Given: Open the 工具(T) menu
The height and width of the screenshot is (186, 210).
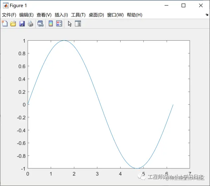Looking at the screenshot, I should [78, 15].
